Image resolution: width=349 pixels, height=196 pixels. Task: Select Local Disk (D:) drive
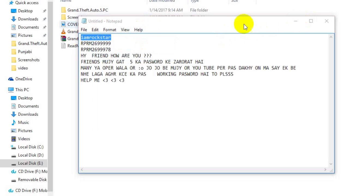[27, 155]
